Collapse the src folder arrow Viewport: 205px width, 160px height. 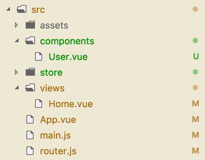click(8, 9)
